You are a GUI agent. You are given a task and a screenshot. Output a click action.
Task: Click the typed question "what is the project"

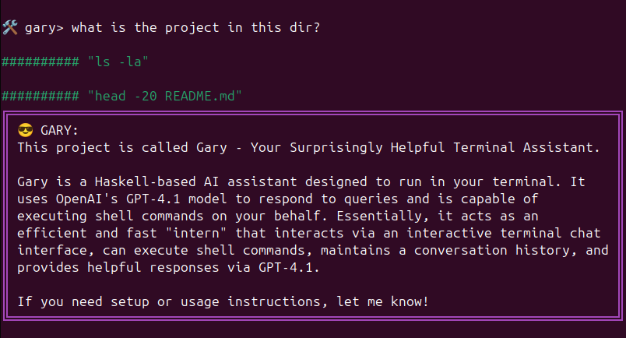(x=145, y=28)
